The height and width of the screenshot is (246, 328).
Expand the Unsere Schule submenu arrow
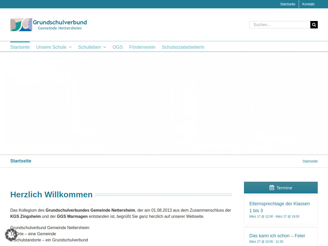(x=70, y=47)
